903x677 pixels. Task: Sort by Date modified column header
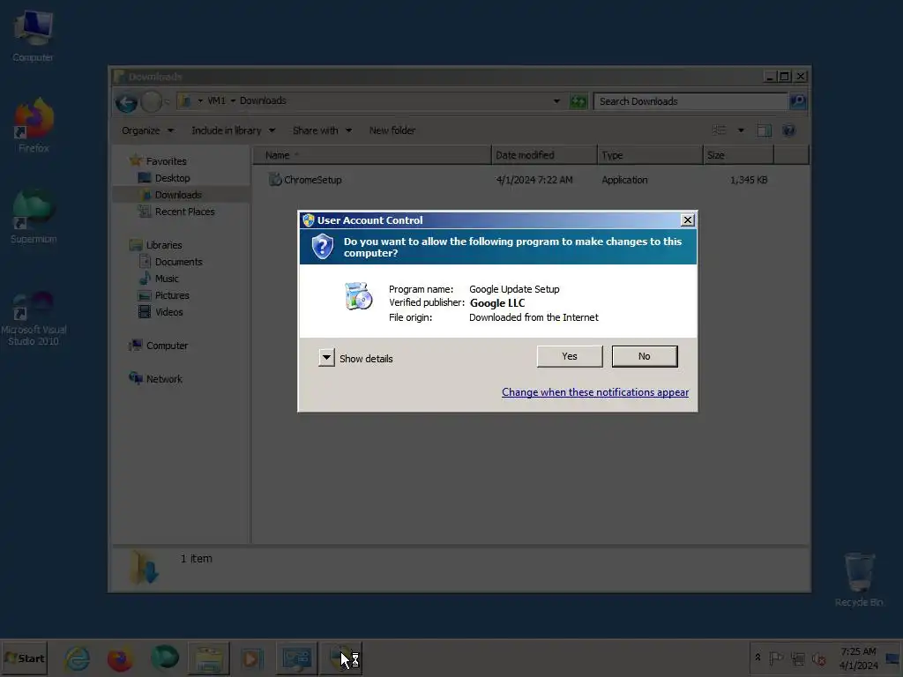545,155
